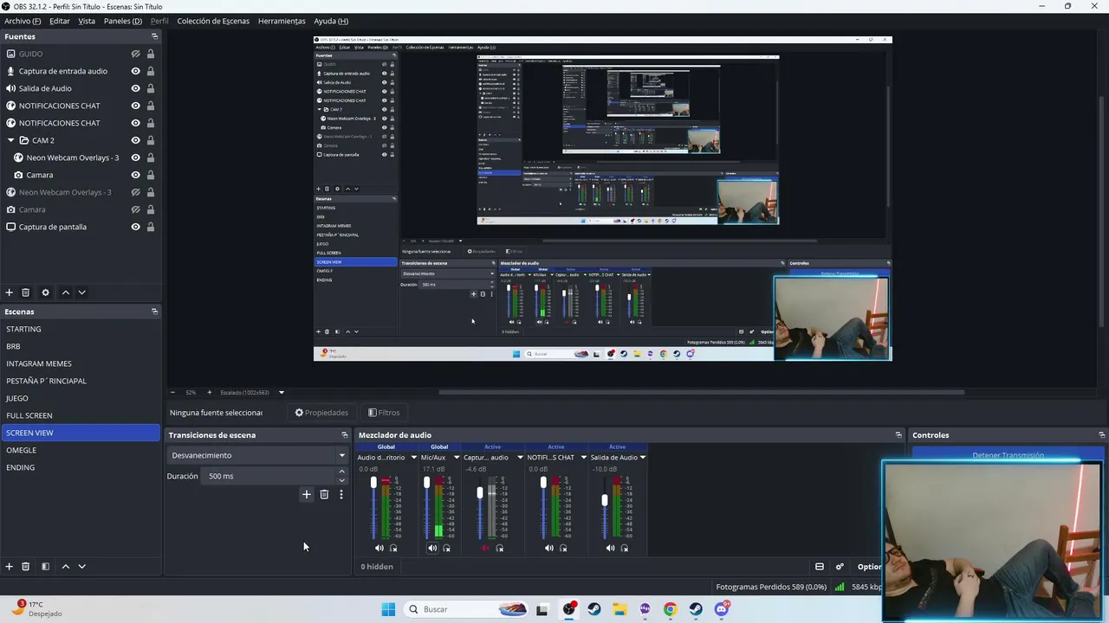Add a scene transition with plus icon
Screen dimensions: 1109x623
pos(306,494)
